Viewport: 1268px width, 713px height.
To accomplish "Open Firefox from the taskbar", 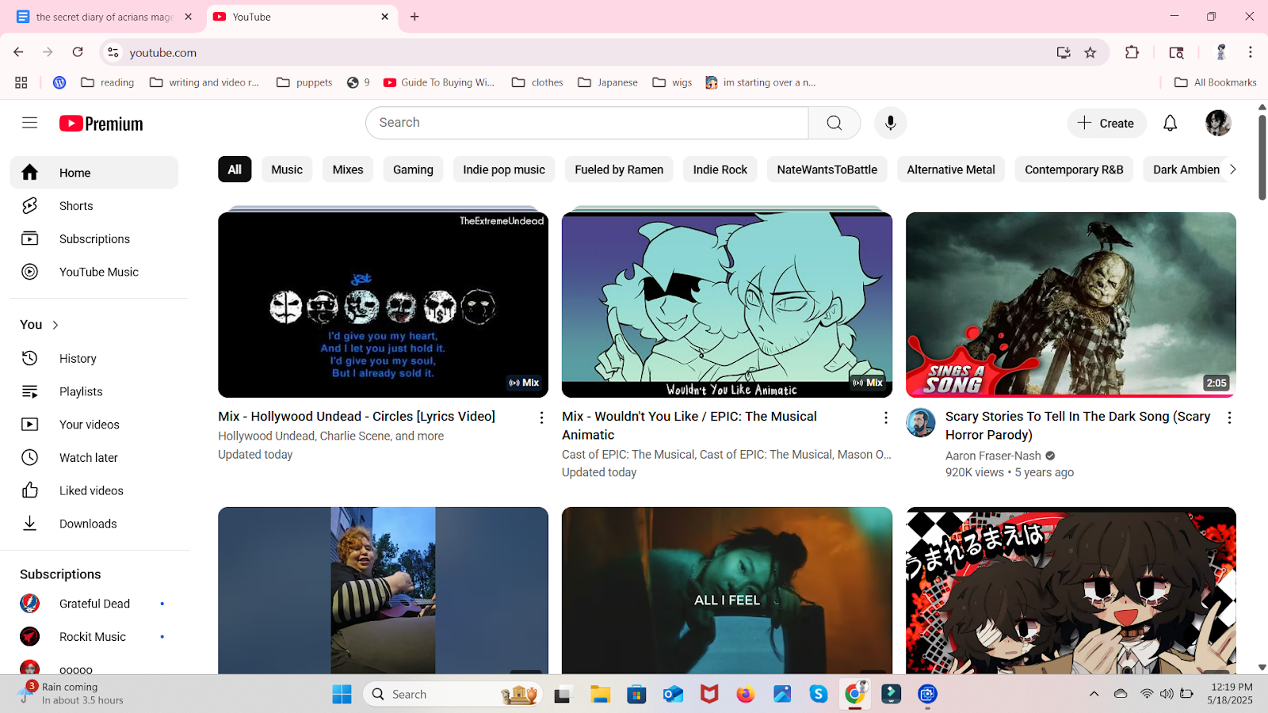I will click(x=745, y=694).
